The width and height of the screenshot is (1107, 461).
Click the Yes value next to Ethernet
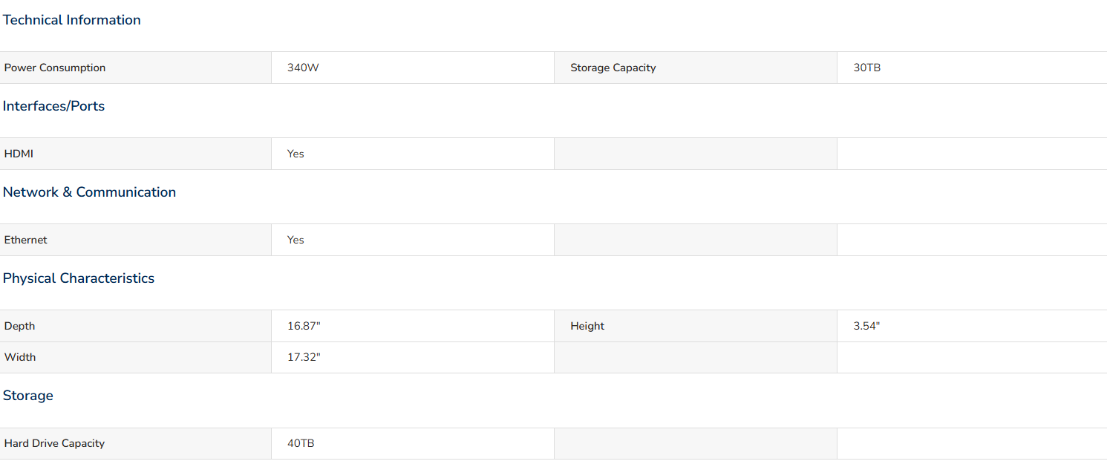pyautogui.click(x=295, y=240)
